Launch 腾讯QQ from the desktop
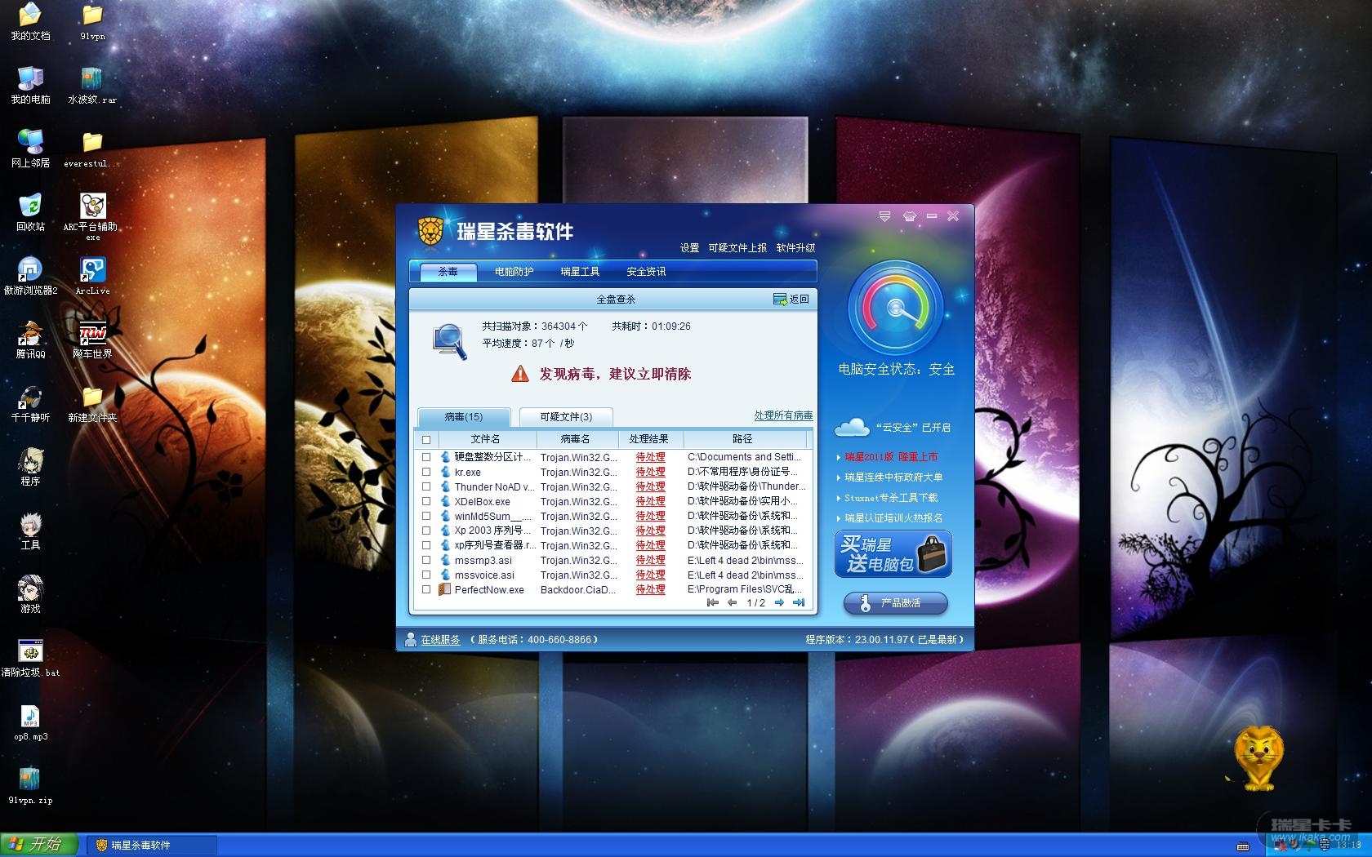This screenshot has height=857, width=1372. pyautogui.click(x=30, y=340)
